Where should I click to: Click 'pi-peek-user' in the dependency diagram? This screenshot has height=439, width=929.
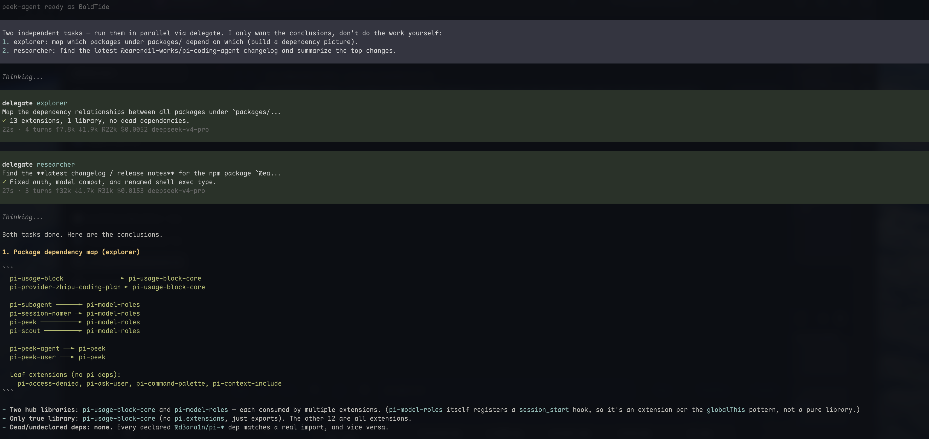coord(33,357)
